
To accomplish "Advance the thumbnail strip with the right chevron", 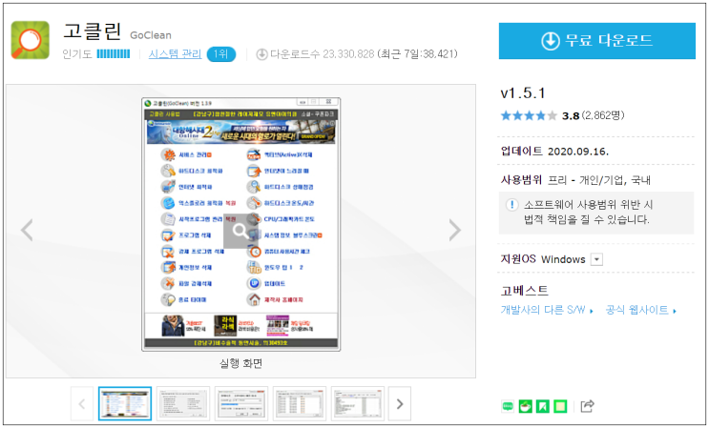I will (x=400, y=403).
